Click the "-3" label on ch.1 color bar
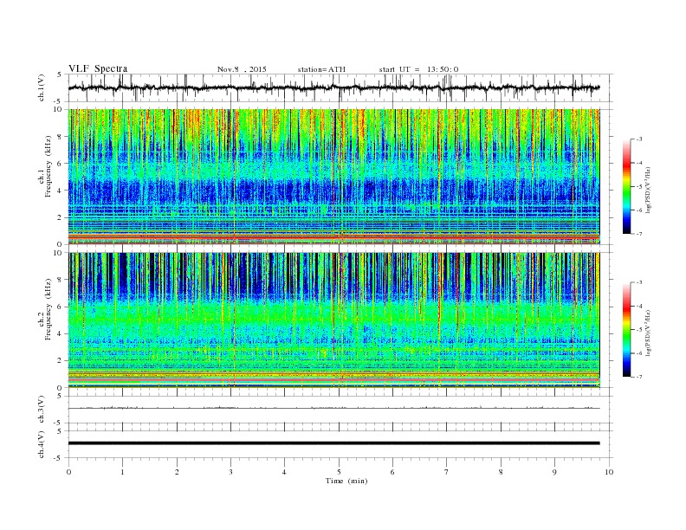 (638, 139)
